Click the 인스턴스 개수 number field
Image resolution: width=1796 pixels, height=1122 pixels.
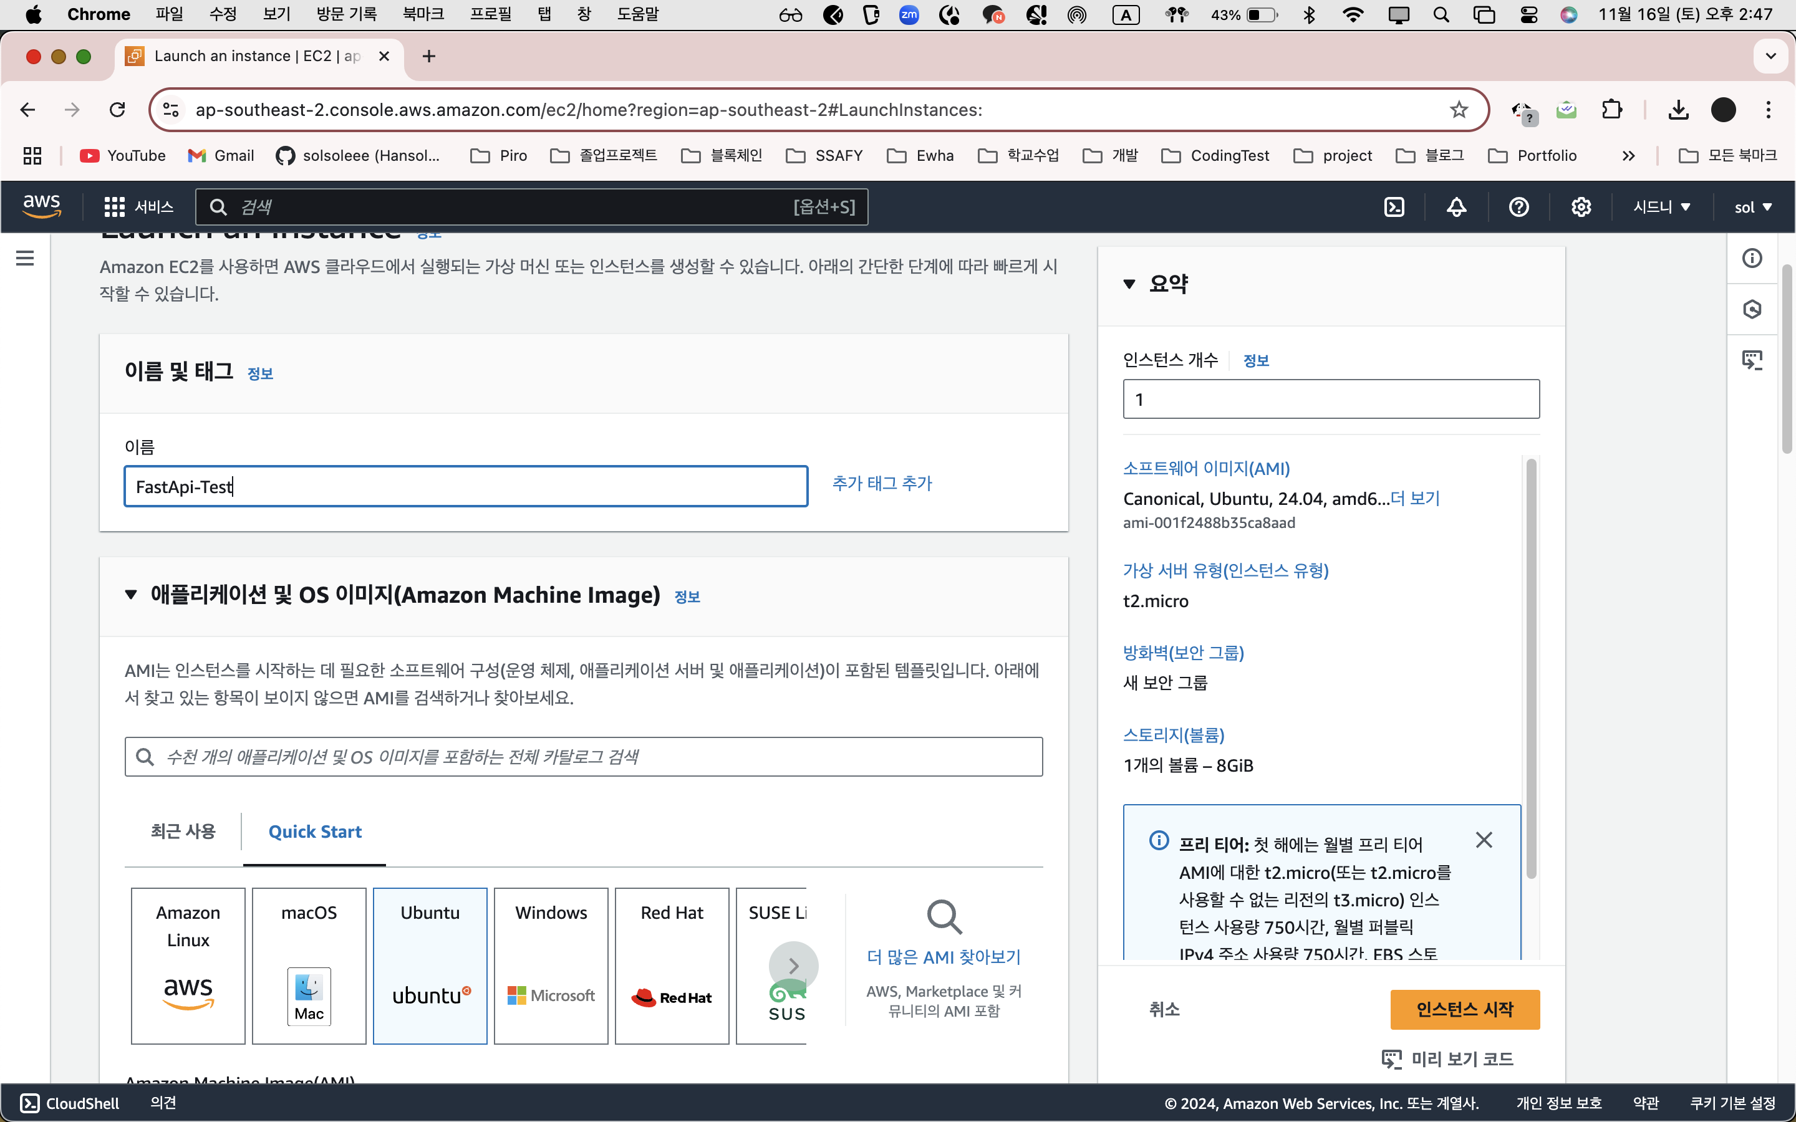coord(1331,399)
